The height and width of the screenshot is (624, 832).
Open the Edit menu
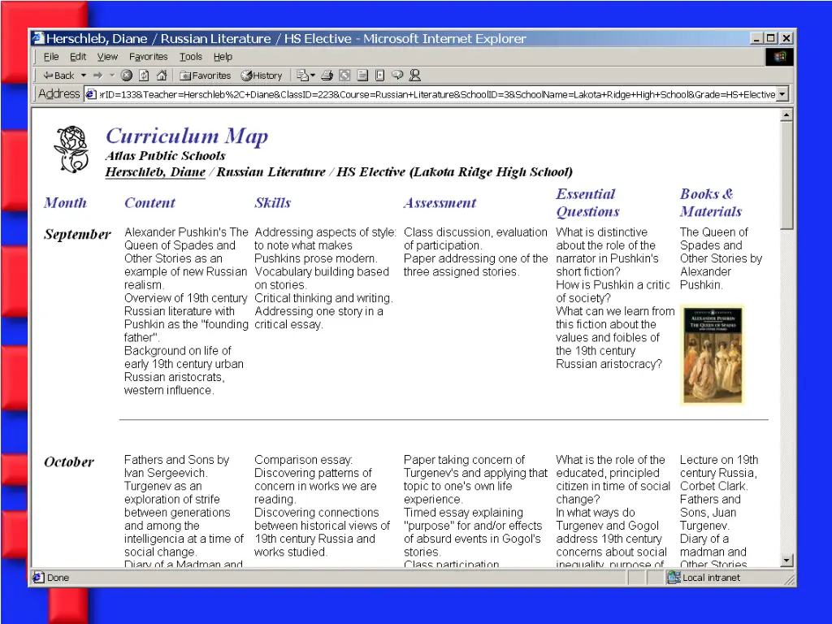tap(77, 56)
